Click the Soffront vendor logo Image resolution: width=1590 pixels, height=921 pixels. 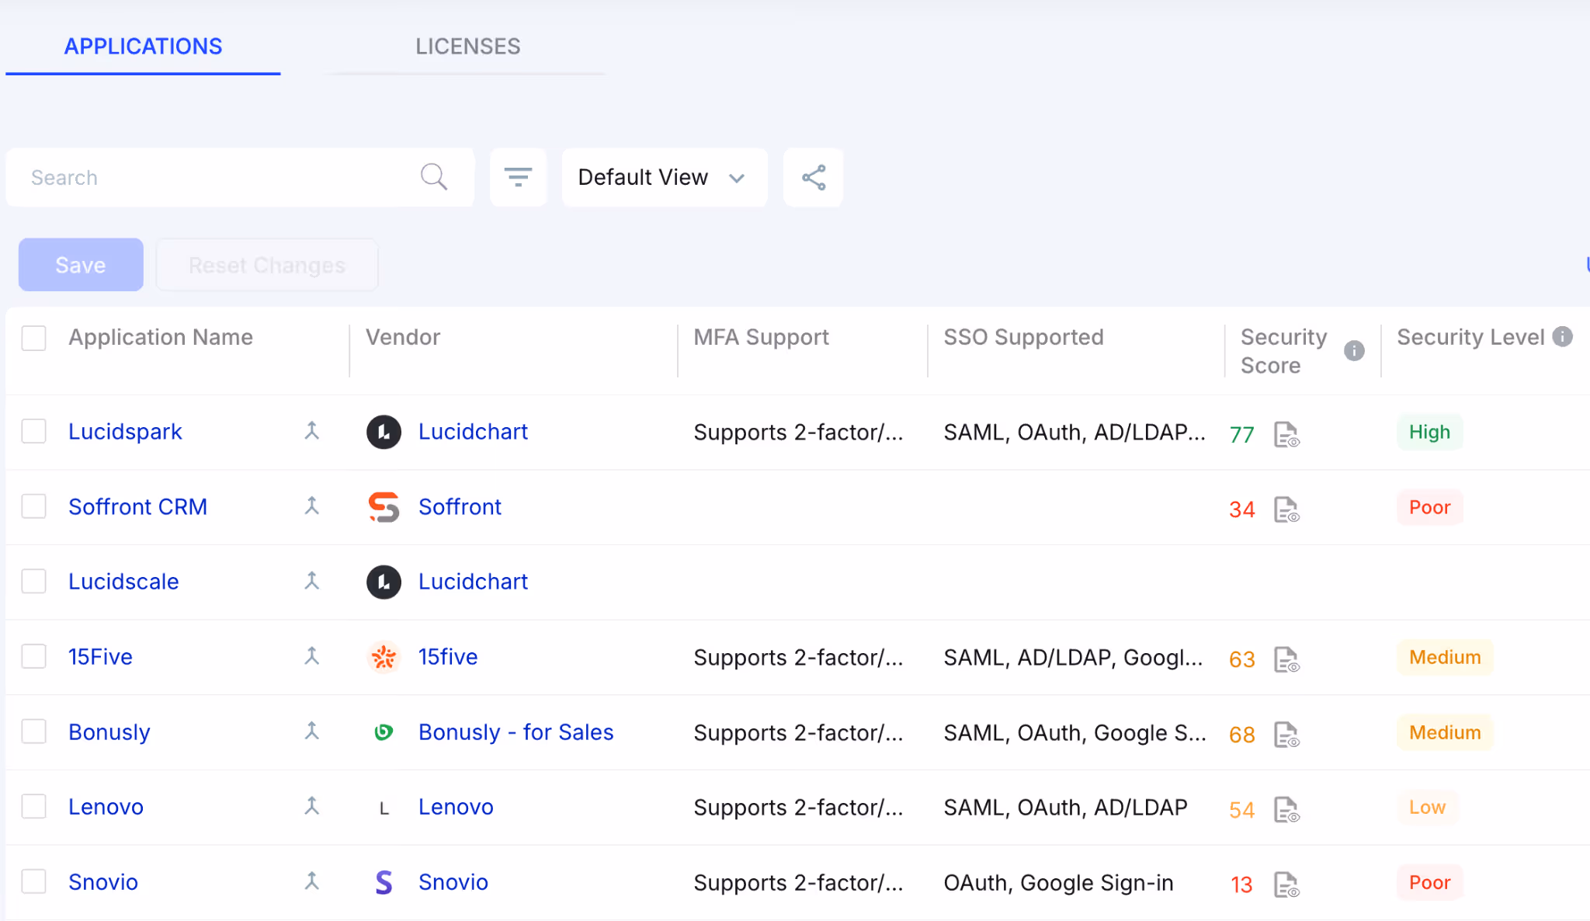384,507
